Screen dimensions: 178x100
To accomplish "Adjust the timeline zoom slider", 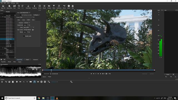I will point(60,82).
